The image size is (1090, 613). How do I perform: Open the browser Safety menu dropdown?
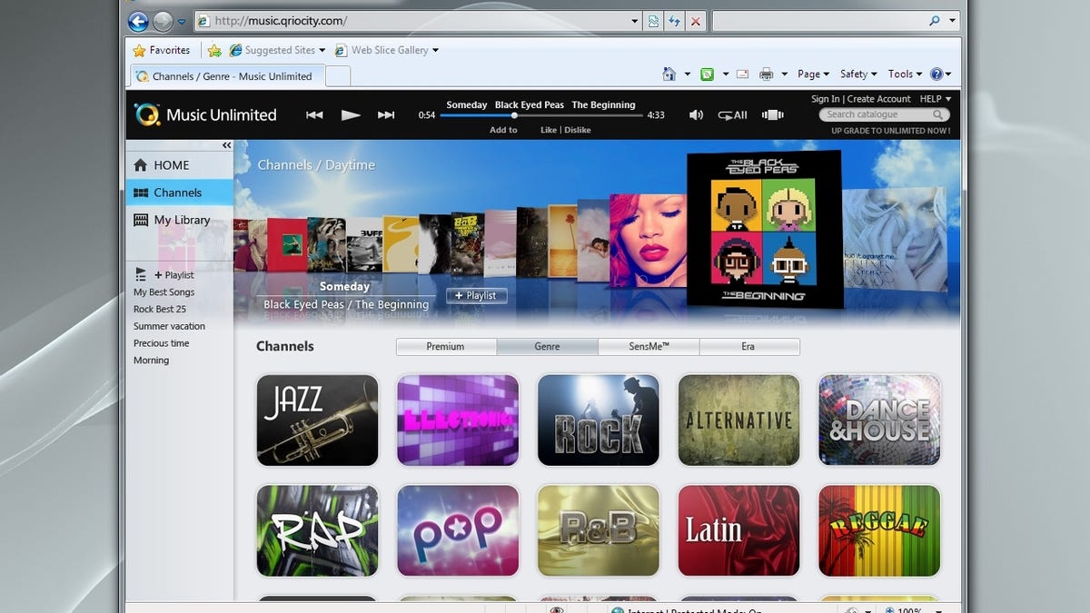click(x=857, y=74)
